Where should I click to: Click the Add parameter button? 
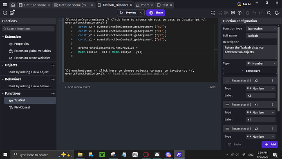click(x=270, y=144)
